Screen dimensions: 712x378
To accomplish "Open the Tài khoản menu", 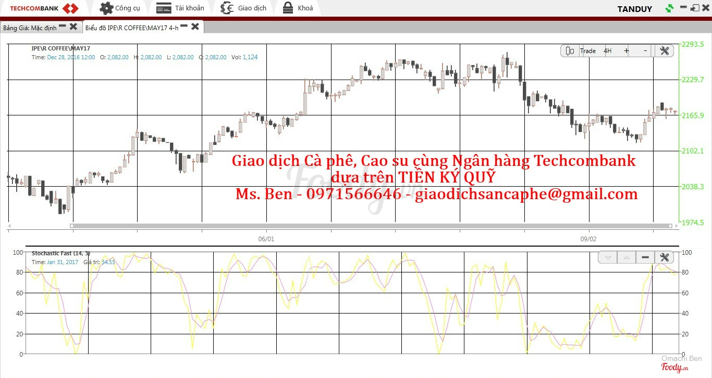I will 180,8.
